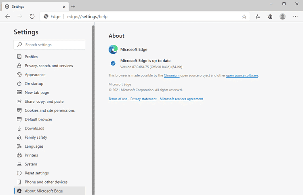Open Printers settings
This screenshot has height=195, width=303.
[x=49, y=155]
